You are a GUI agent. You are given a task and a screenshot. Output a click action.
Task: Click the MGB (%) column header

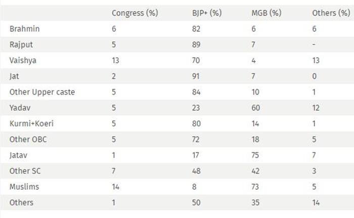point(267,13)
